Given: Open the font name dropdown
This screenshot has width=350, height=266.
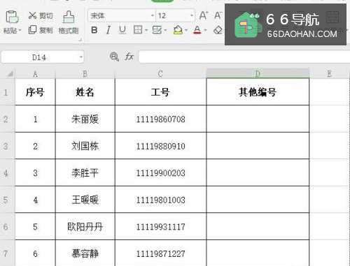Looking at the screenshot, I should [x=153, y=15].
